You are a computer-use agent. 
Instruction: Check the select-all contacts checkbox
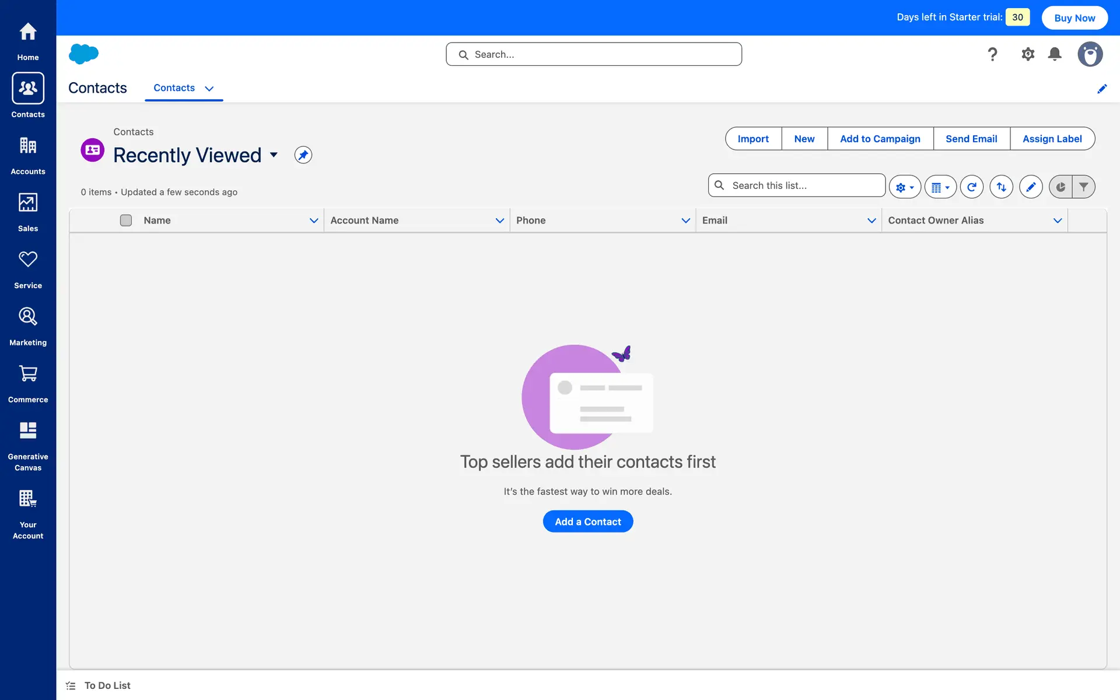coord(126,220)
